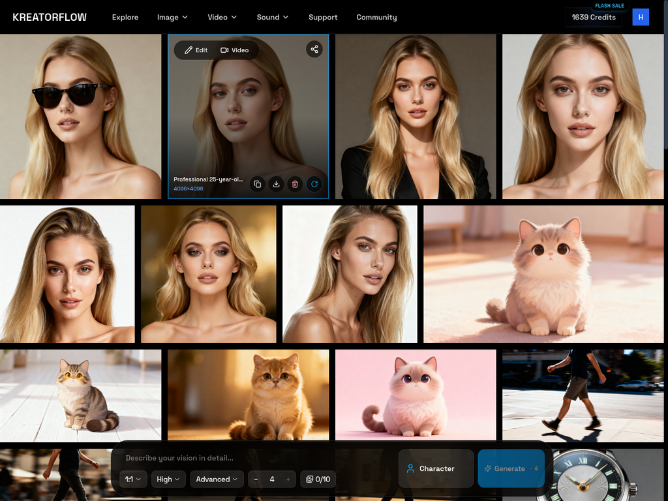This screenshot has width=668, height=501.
Task: Expand the High quality dropdown
Action: coord(168,479)
